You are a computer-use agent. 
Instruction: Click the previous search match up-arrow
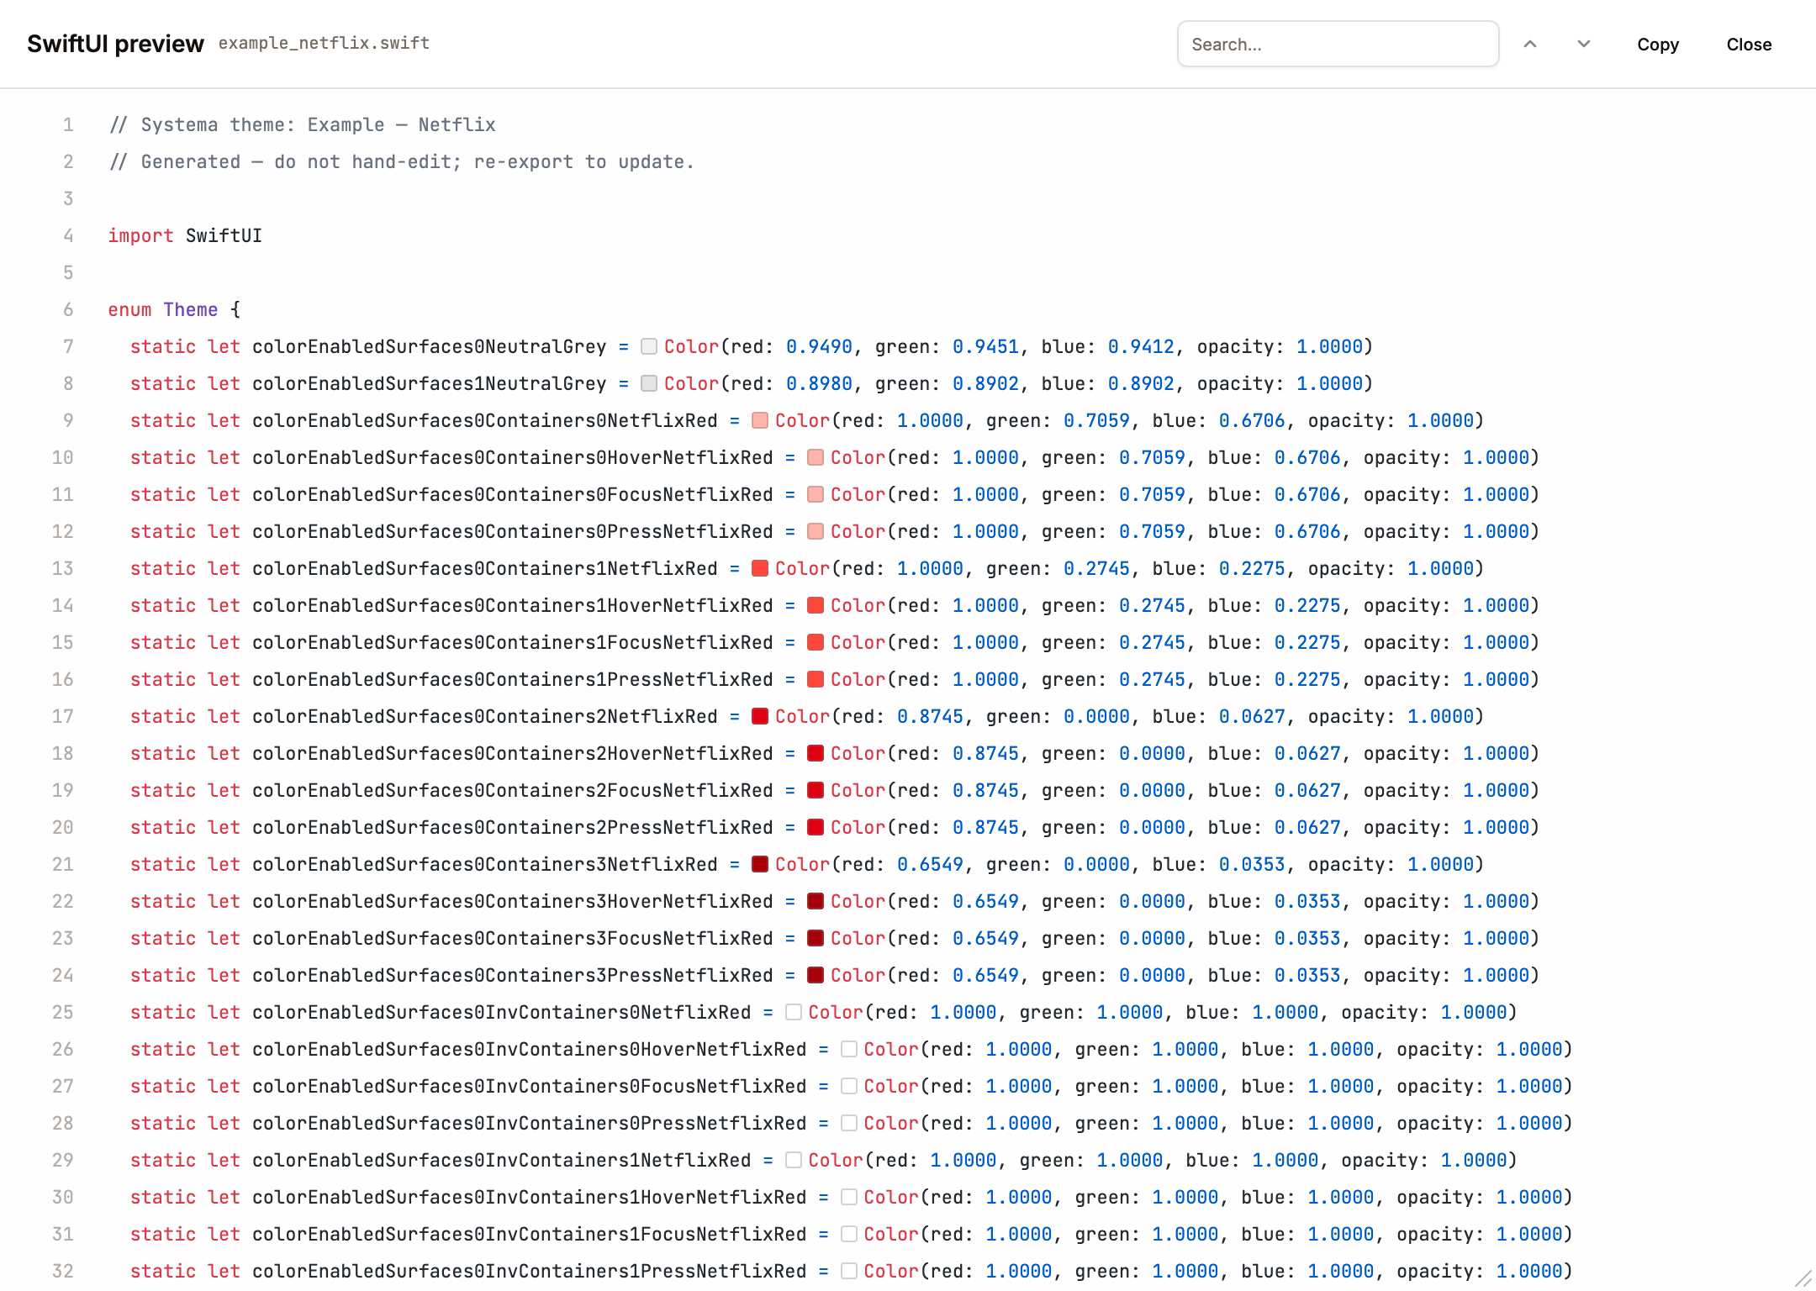(1530, 44)
